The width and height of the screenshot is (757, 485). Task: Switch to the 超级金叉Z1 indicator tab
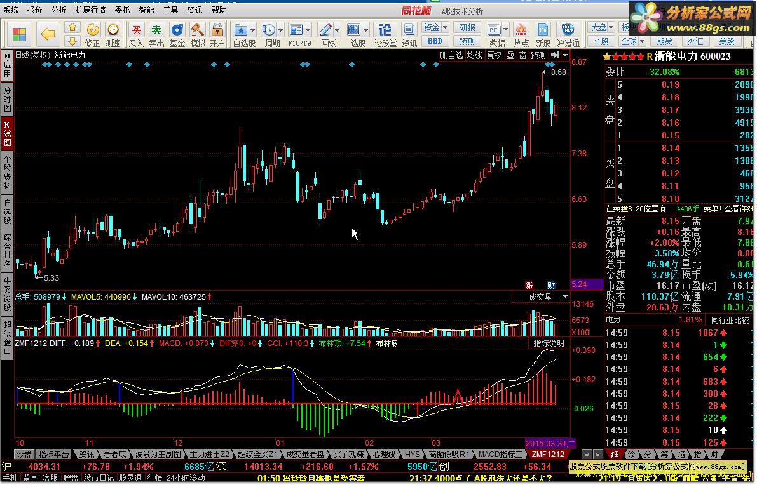tap(257, 455)
